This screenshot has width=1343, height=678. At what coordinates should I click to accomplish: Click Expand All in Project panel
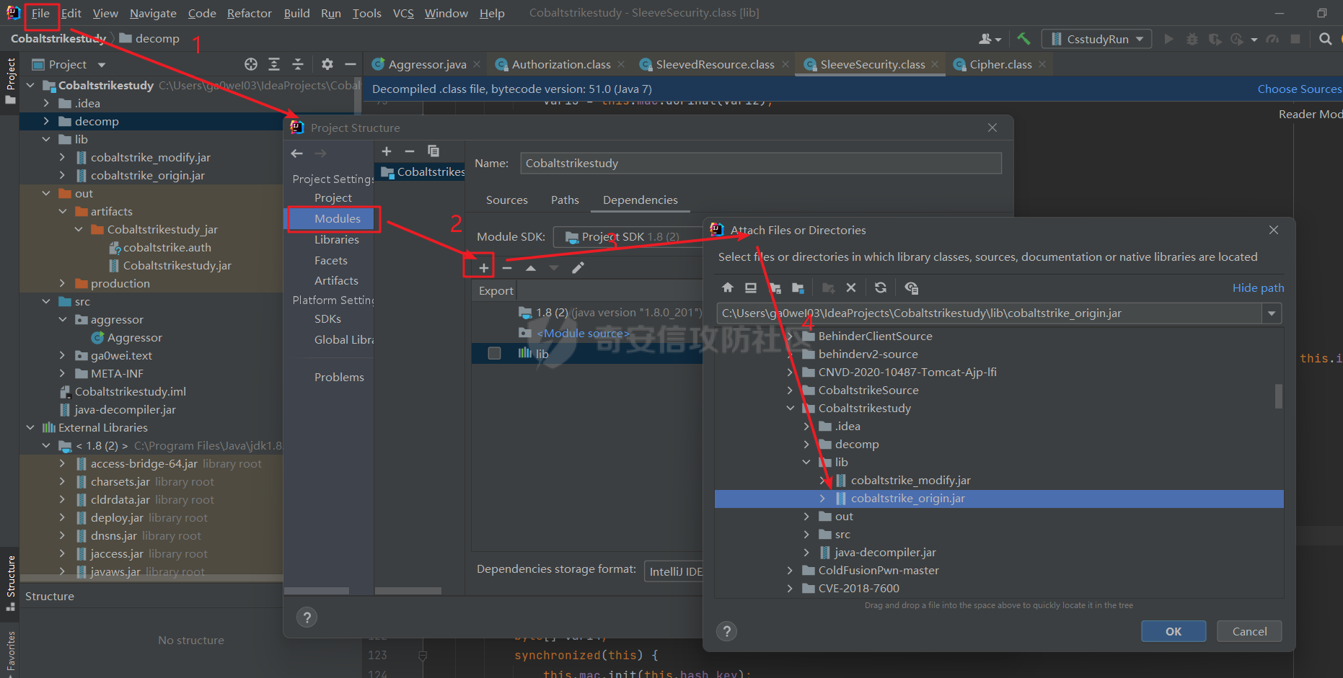pyautogui.click(x=274, y=64)
